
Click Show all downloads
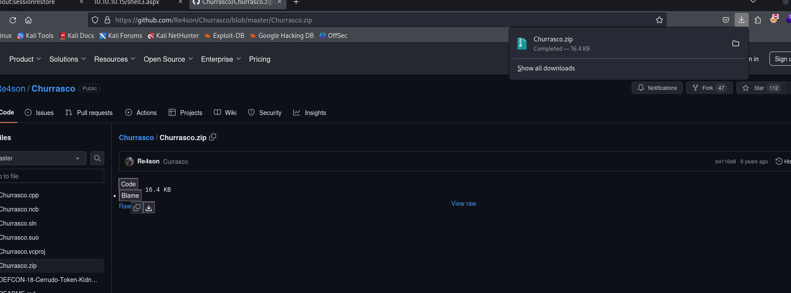pos(546,68)
